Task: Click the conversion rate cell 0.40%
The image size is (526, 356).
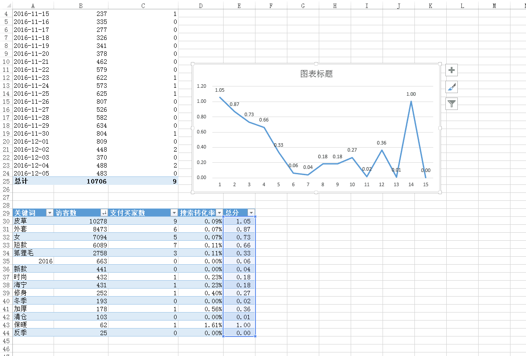Action: 201,293
